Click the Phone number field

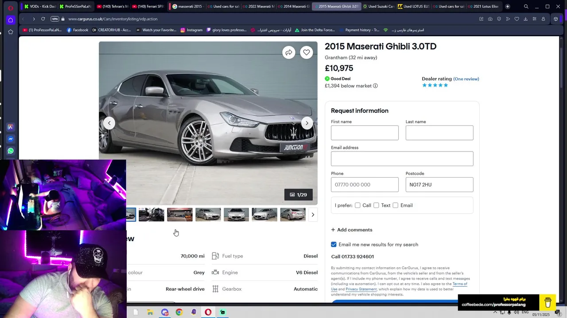pos(365,185)
